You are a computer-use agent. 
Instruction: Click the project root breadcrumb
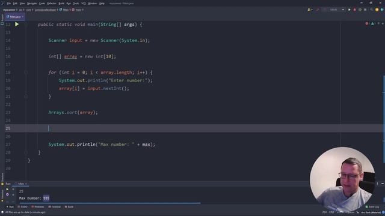pyautogui.click(x=9, y=10)
